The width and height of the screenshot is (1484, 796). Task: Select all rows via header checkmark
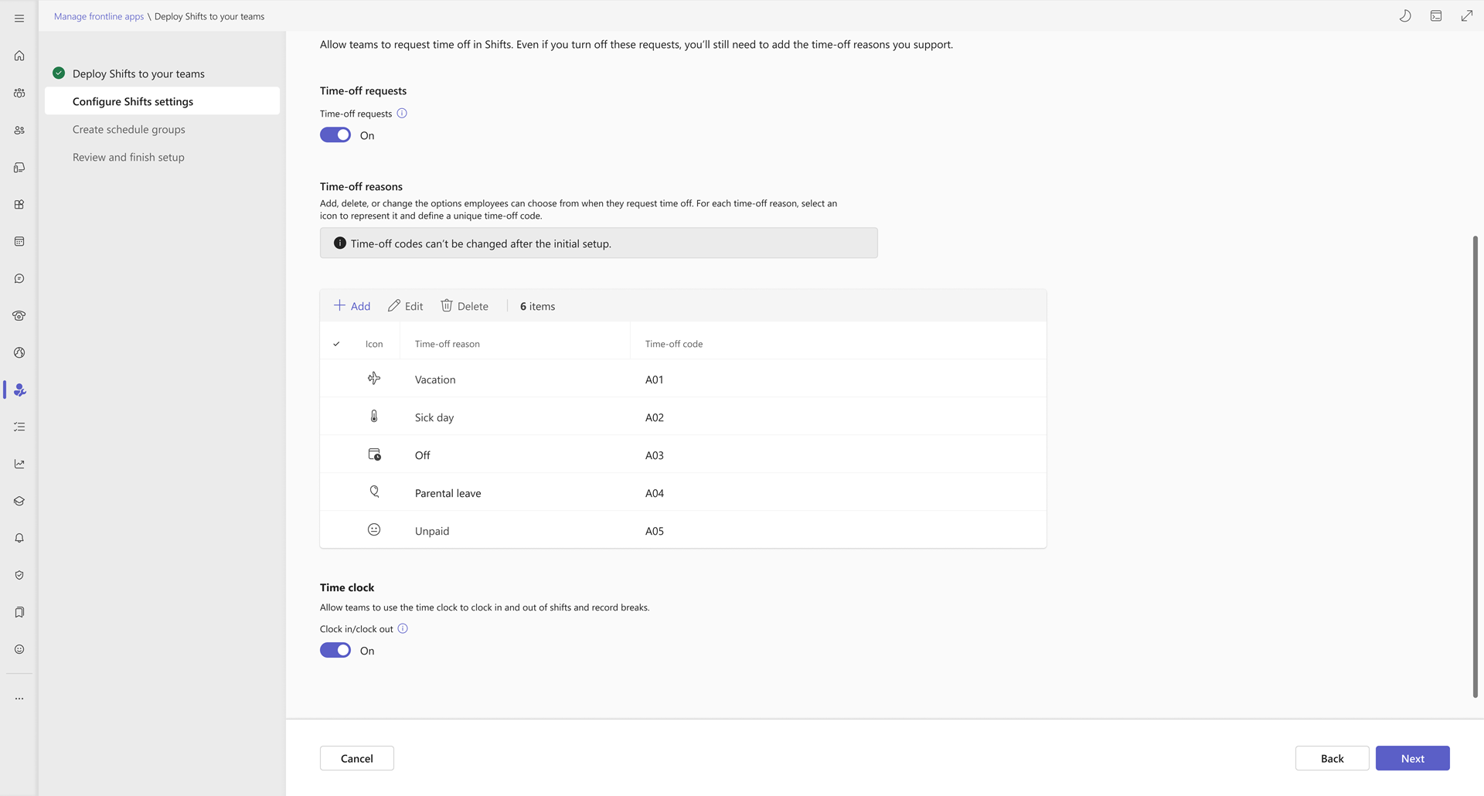[x=336, y=344]
